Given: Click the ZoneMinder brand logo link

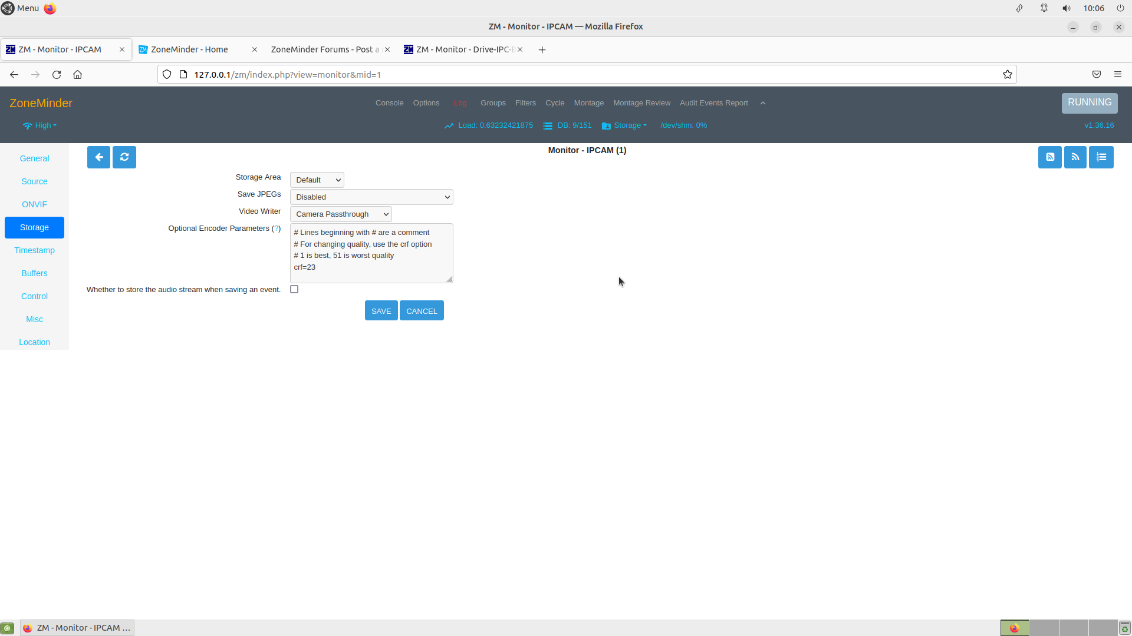Looking at the screenshot, I should point(41,103).
